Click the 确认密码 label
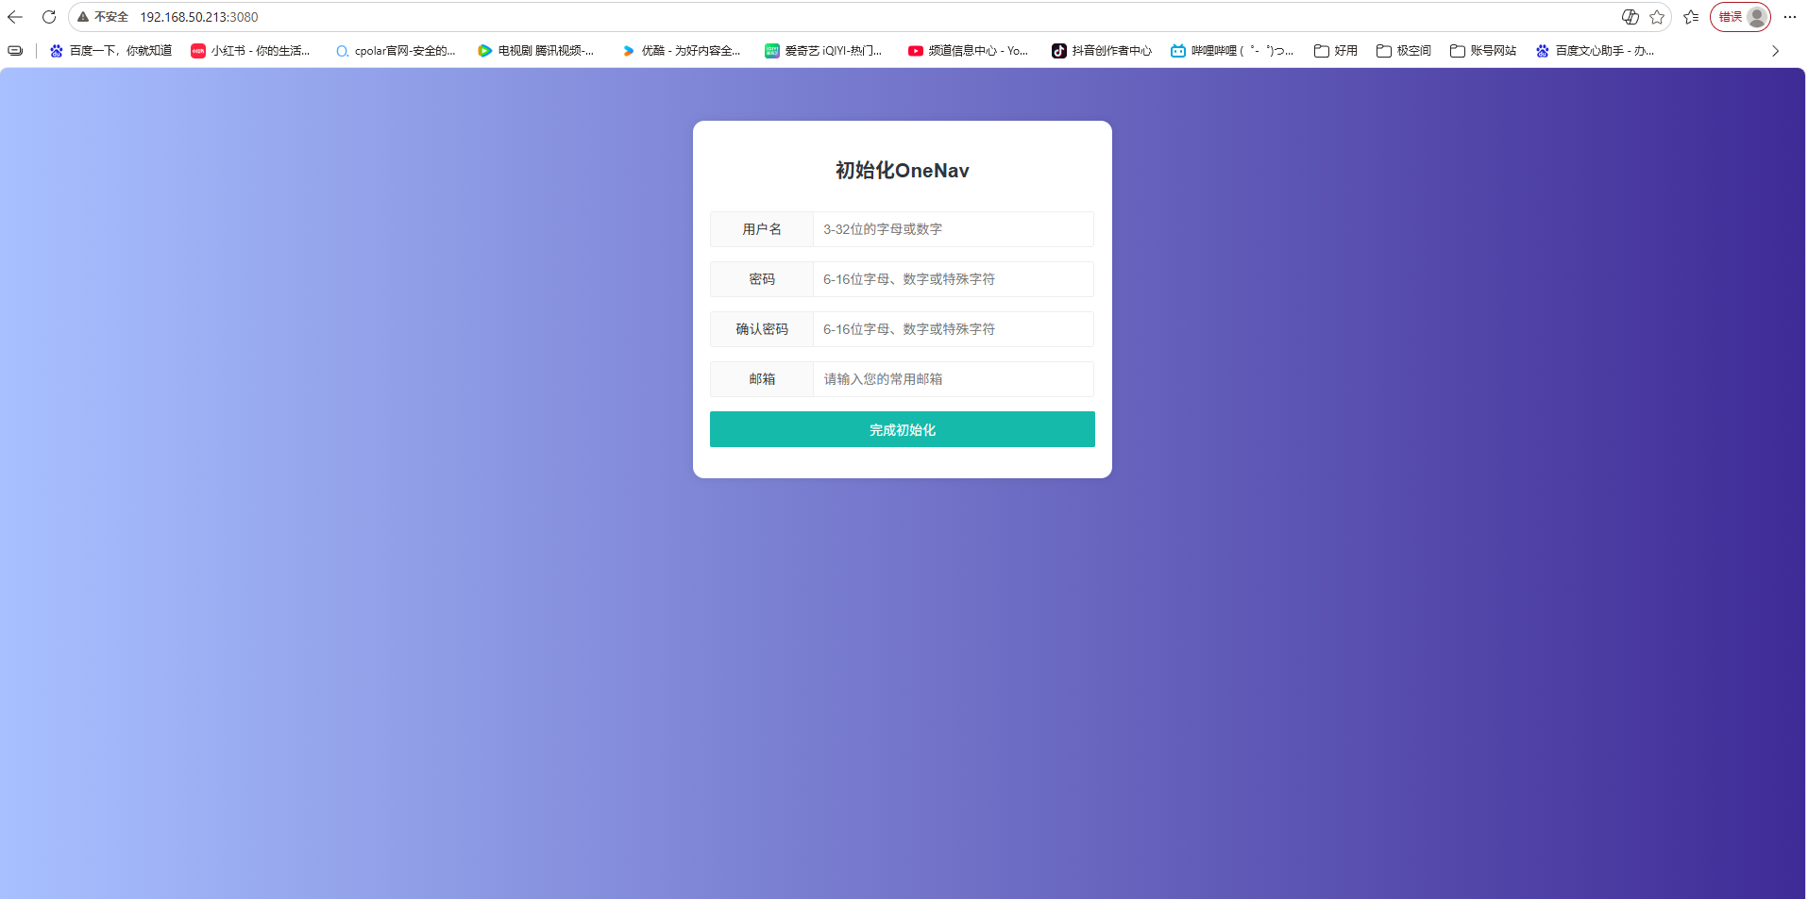 coord(762,329)
